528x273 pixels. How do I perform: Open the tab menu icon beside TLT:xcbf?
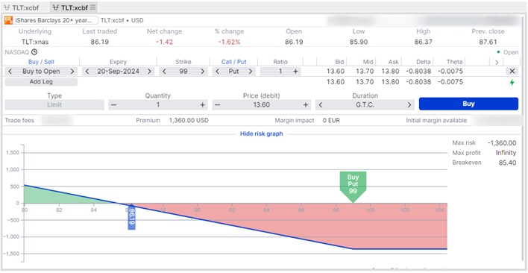click(93, 7)
